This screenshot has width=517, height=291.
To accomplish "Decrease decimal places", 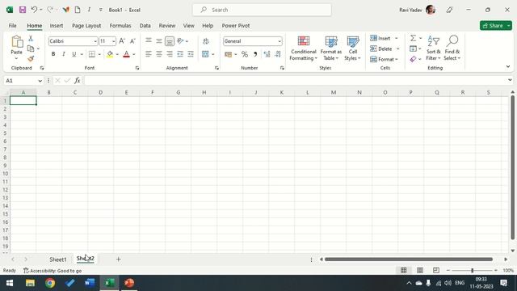I will pyautogui.click(x=278, y=54).
